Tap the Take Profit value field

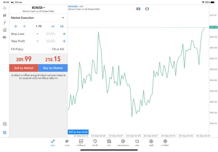[x=51, y=41]
